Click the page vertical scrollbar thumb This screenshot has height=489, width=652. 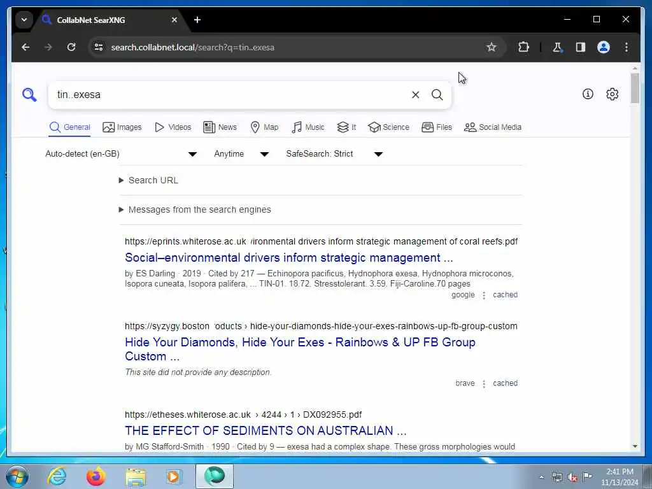pos(635,88)
